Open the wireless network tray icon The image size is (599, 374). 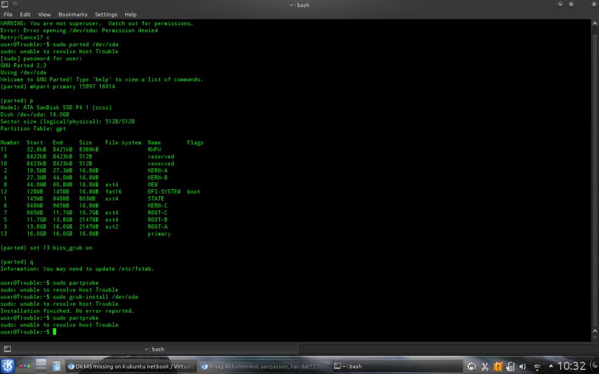537,367
